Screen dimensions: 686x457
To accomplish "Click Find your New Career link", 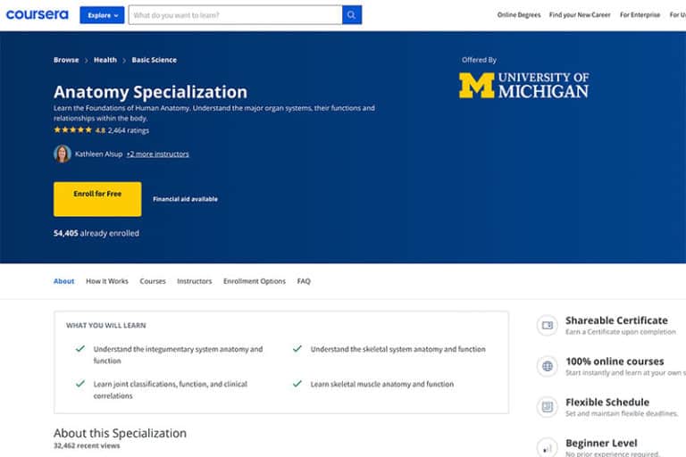I will tap(580, 15).
